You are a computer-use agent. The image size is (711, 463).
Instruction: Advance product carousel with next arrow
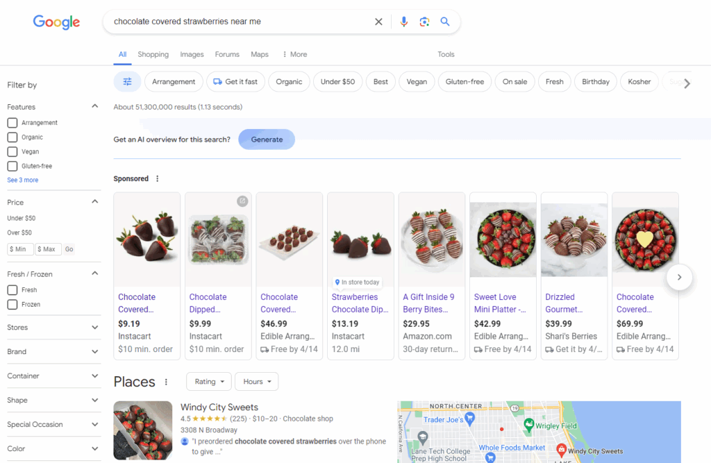tap(679, 277)
